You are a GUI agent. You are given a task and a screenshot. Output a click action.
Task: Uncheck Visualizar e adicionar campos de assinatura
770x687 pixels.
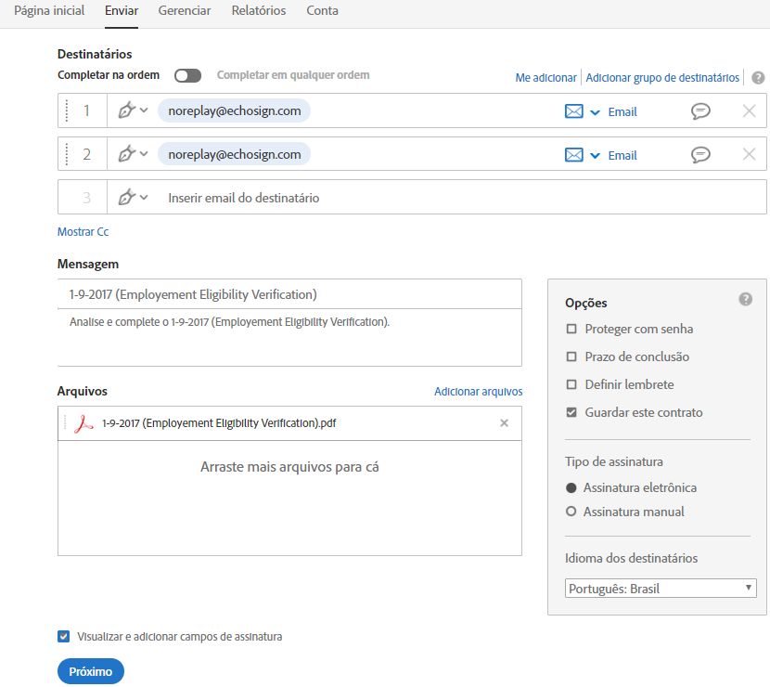(x=63, y=636)
